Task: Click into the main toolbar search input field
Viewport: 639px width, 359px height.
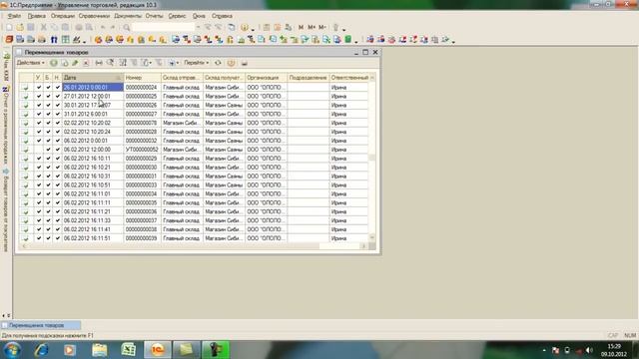Action: 163,27
